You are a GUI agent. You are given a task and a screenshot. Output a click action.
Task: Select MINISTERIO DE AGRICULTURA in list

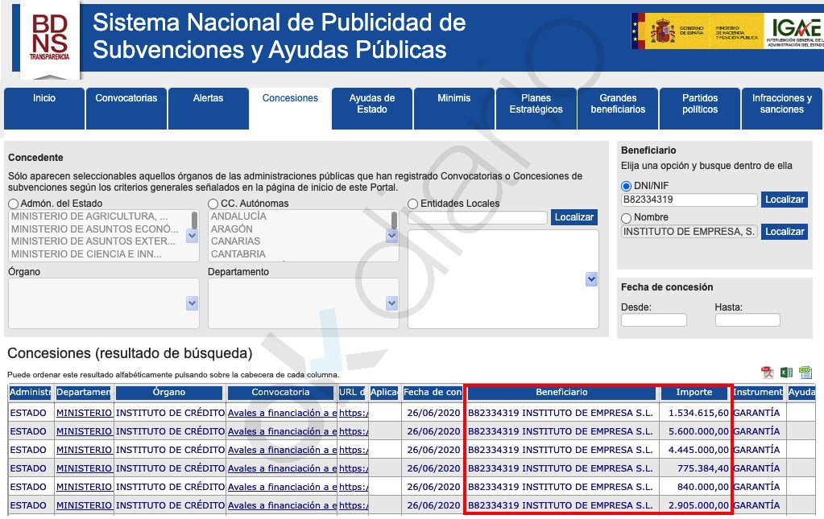[90, 216]
